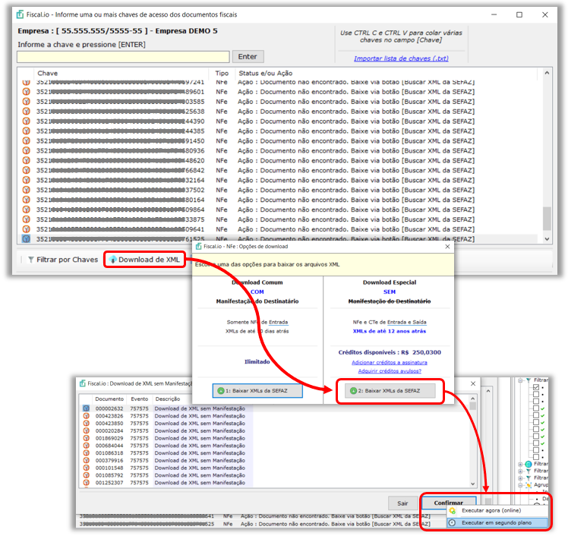
Task: Click the row icon of document 000423826
Action: click(x=87, y=416)
